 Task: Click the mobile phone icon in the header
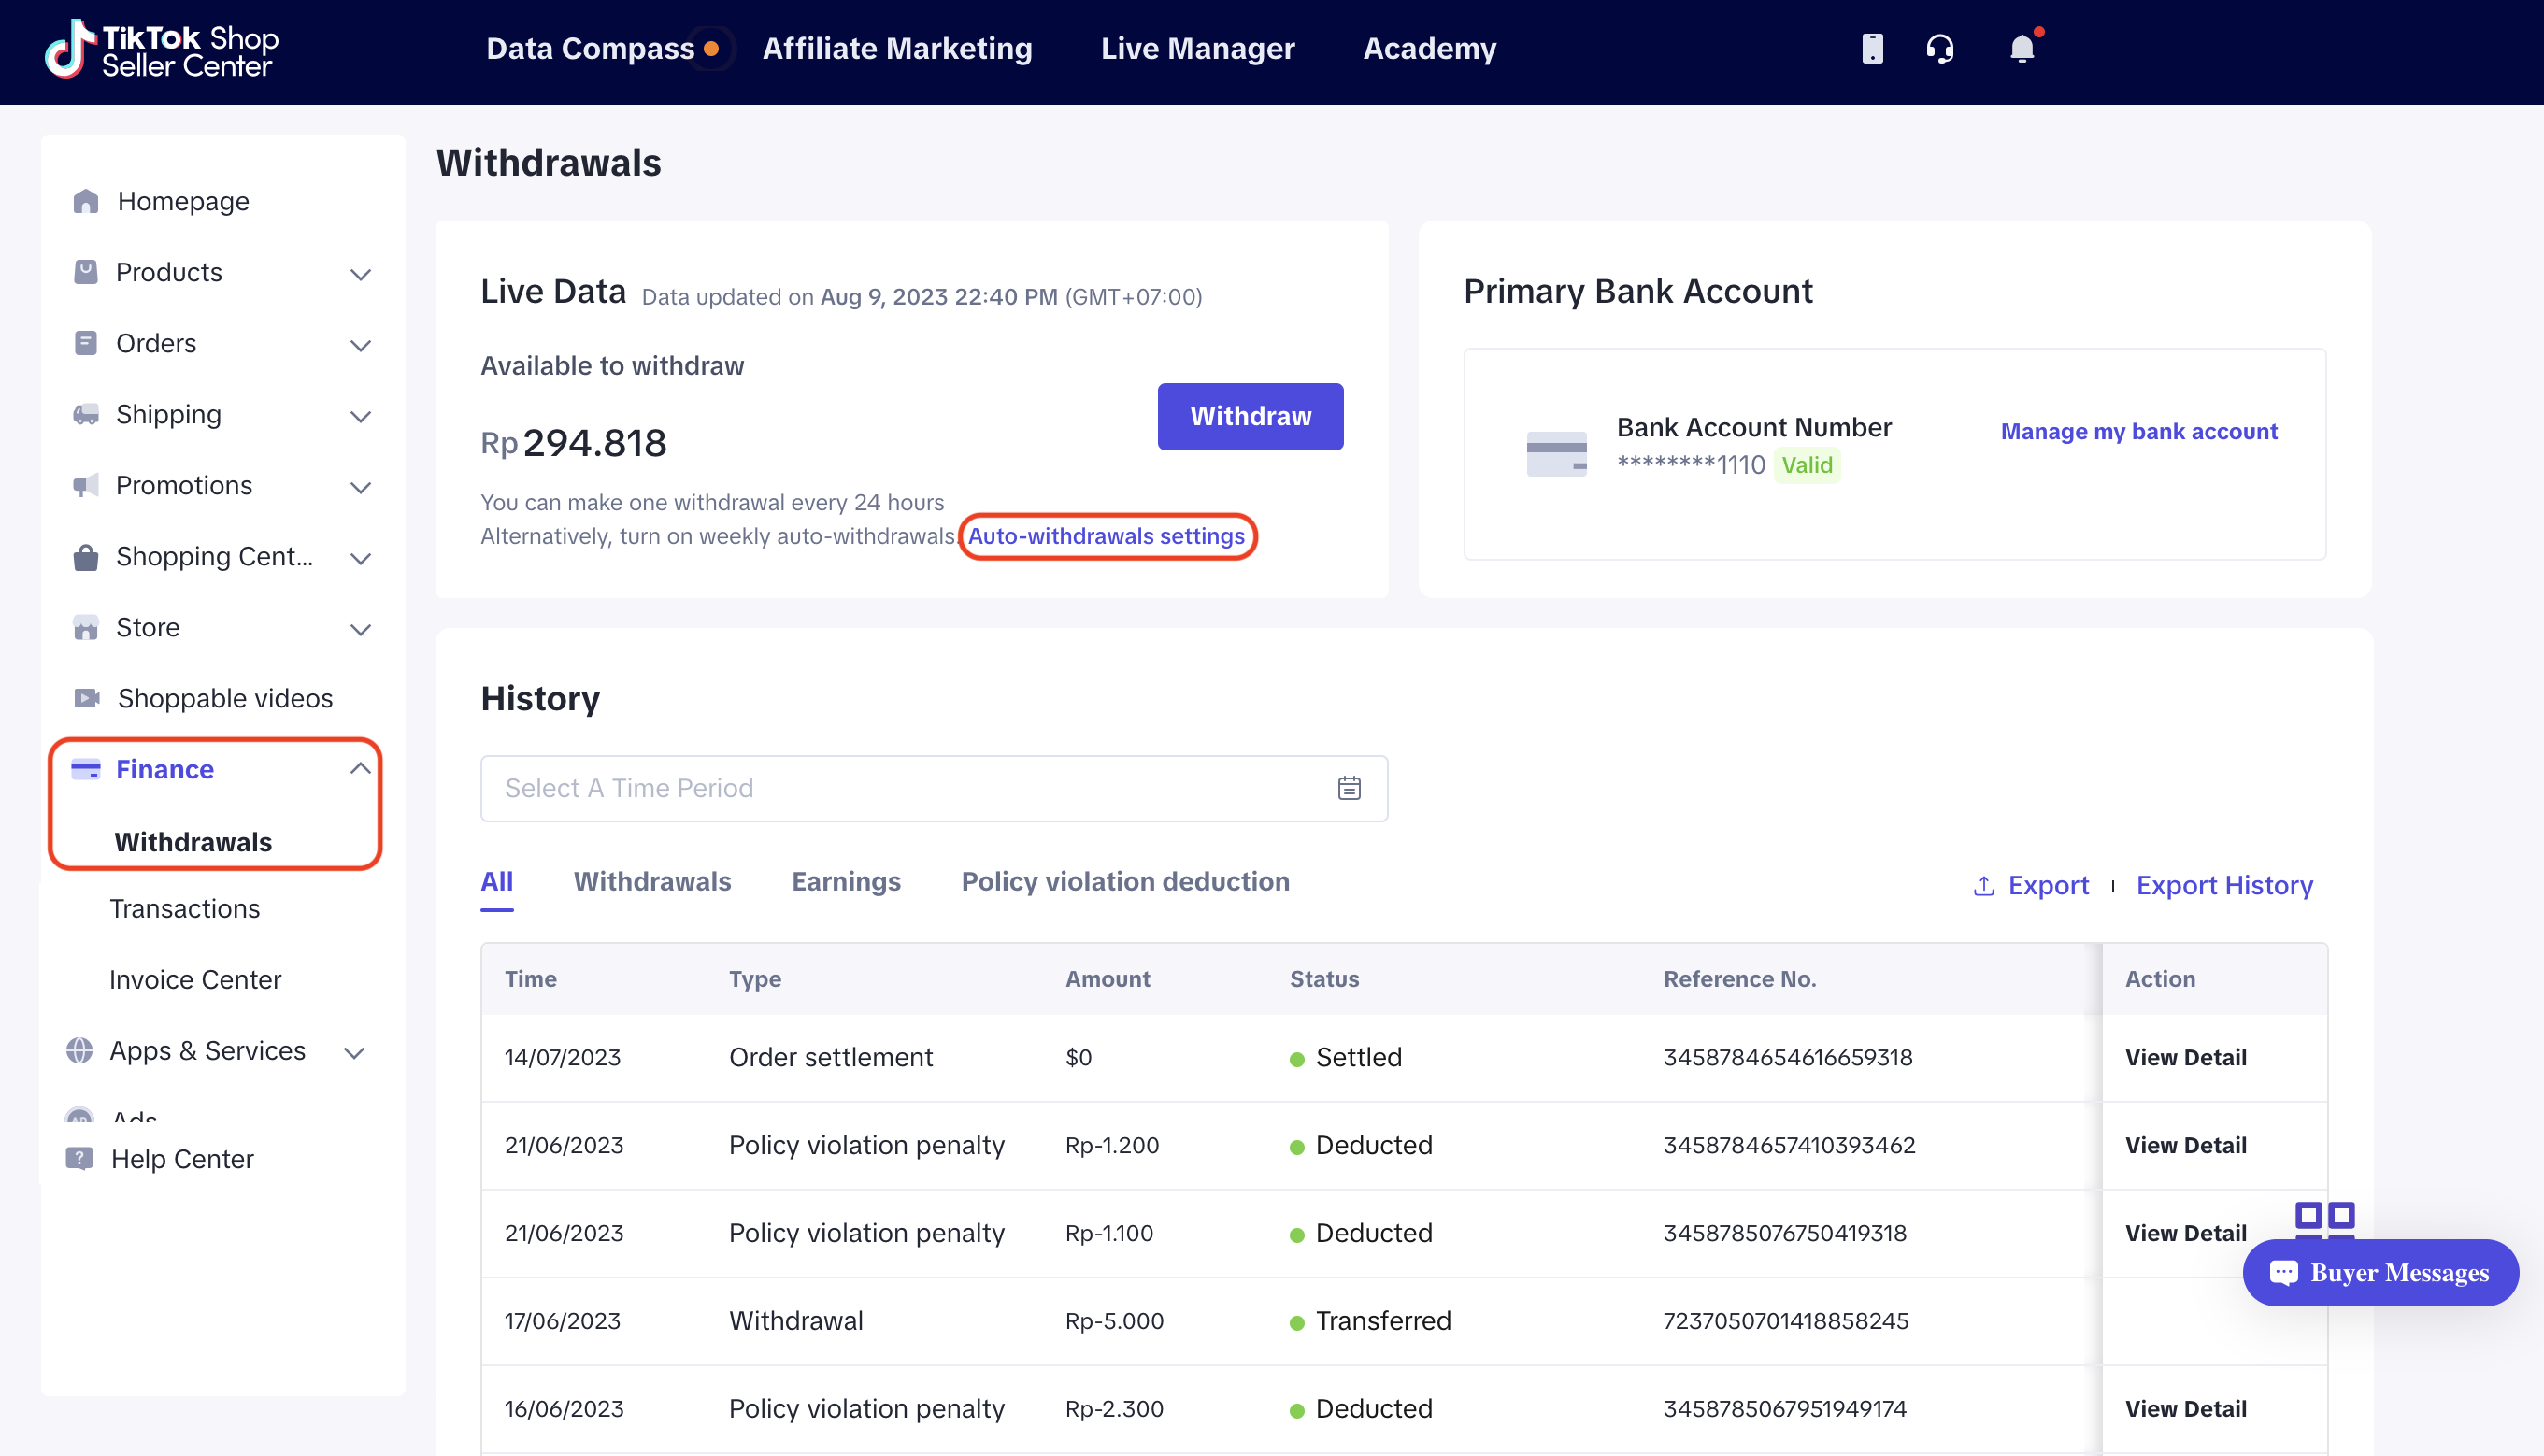[1872, 48]
